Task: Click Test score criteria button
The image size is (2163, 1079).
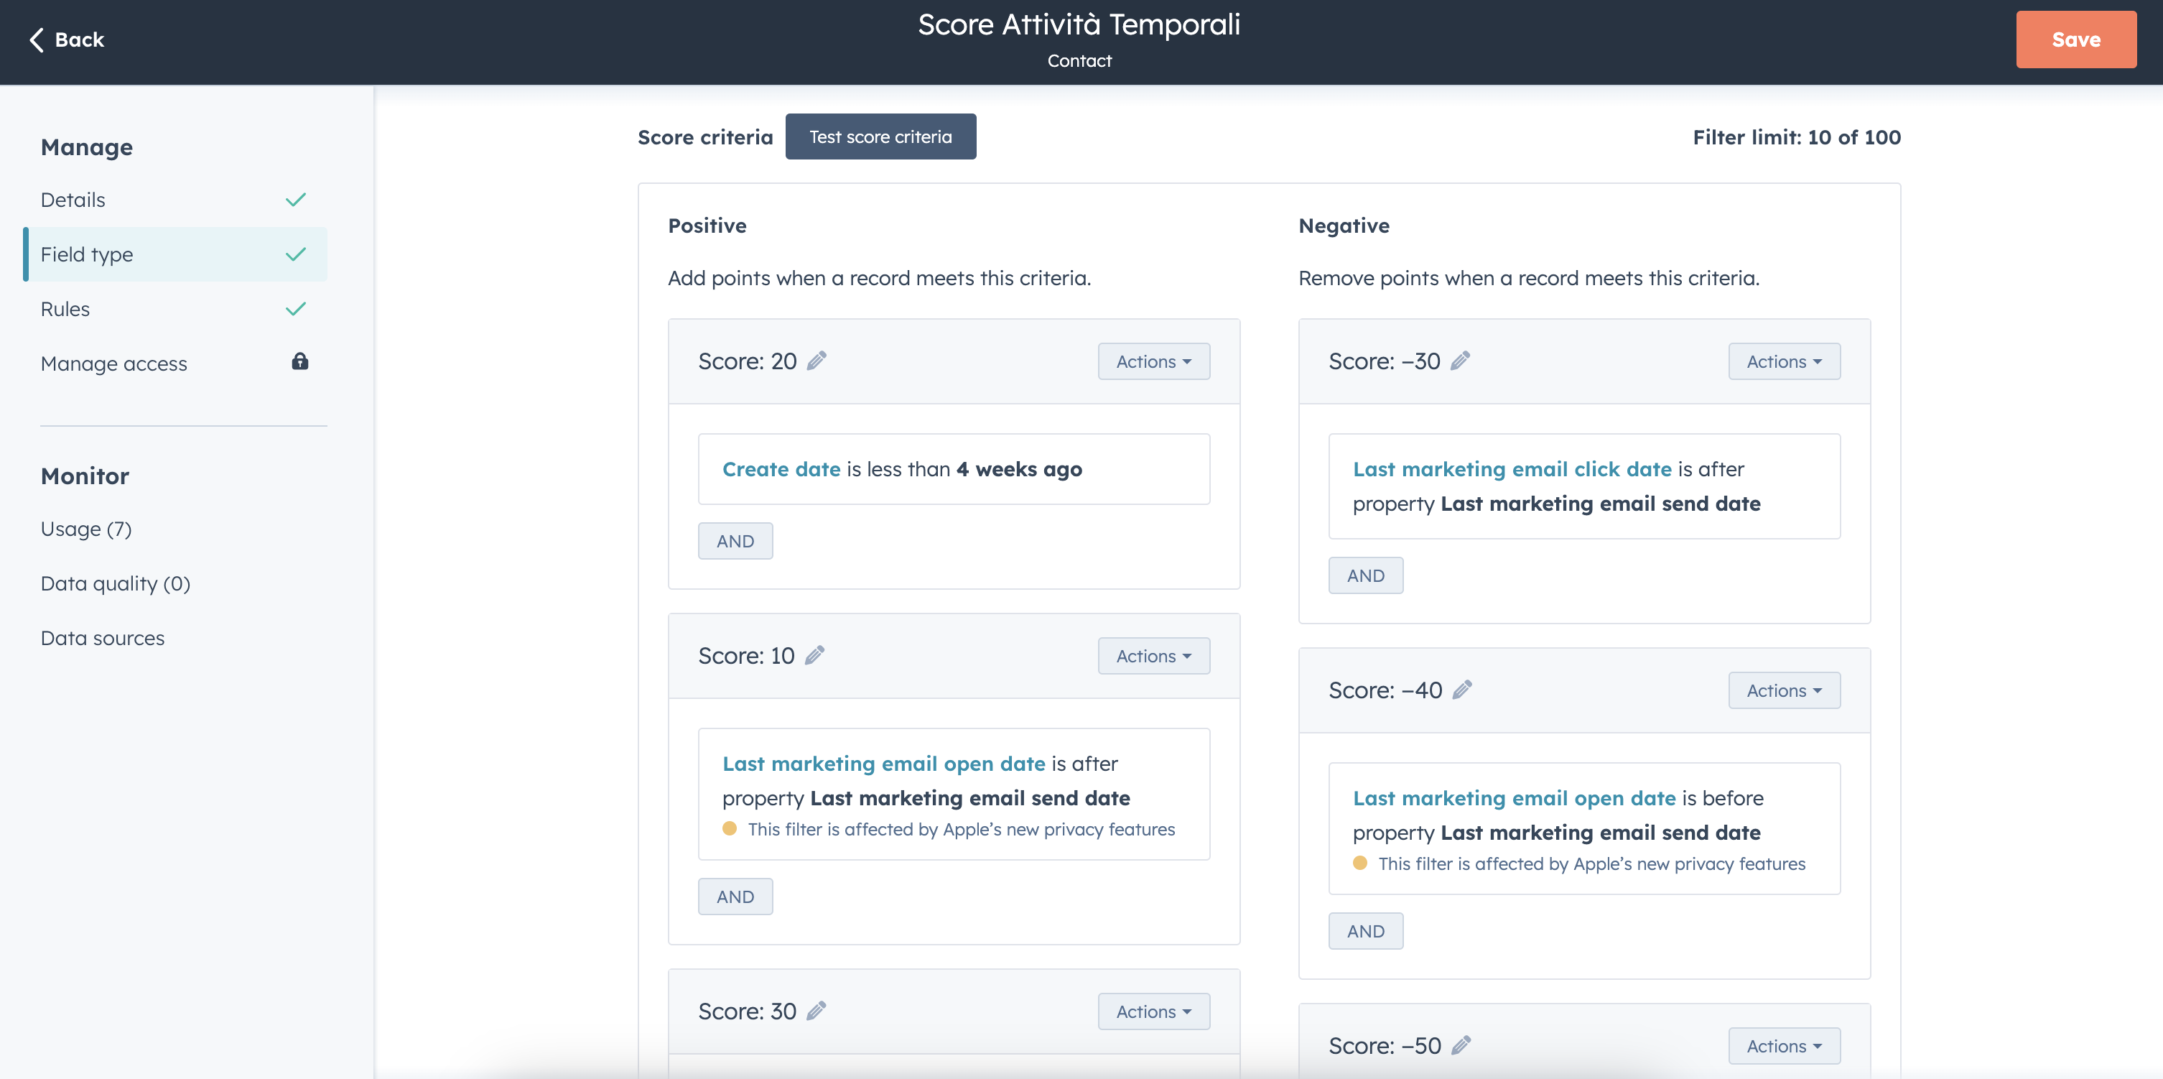Action: (881, 137)
